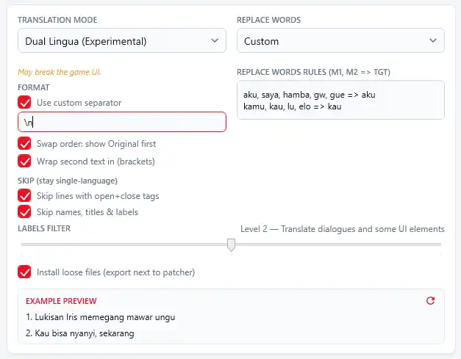Click the 'May break the game UI.' warning
This screenshot has width=461, height=359.
coord(59,72)
